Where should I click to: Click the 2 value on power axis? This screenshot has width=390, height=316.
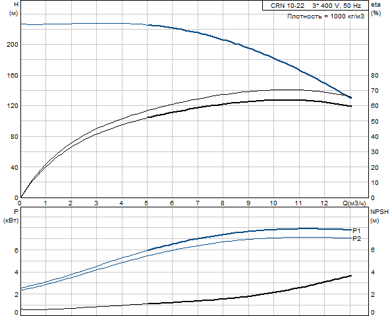tap(16, 295)
